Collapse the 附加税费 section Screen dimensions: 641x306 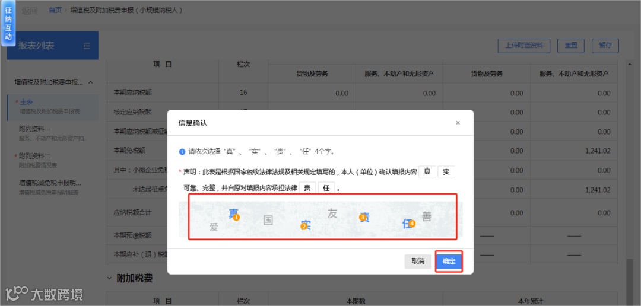109,278
